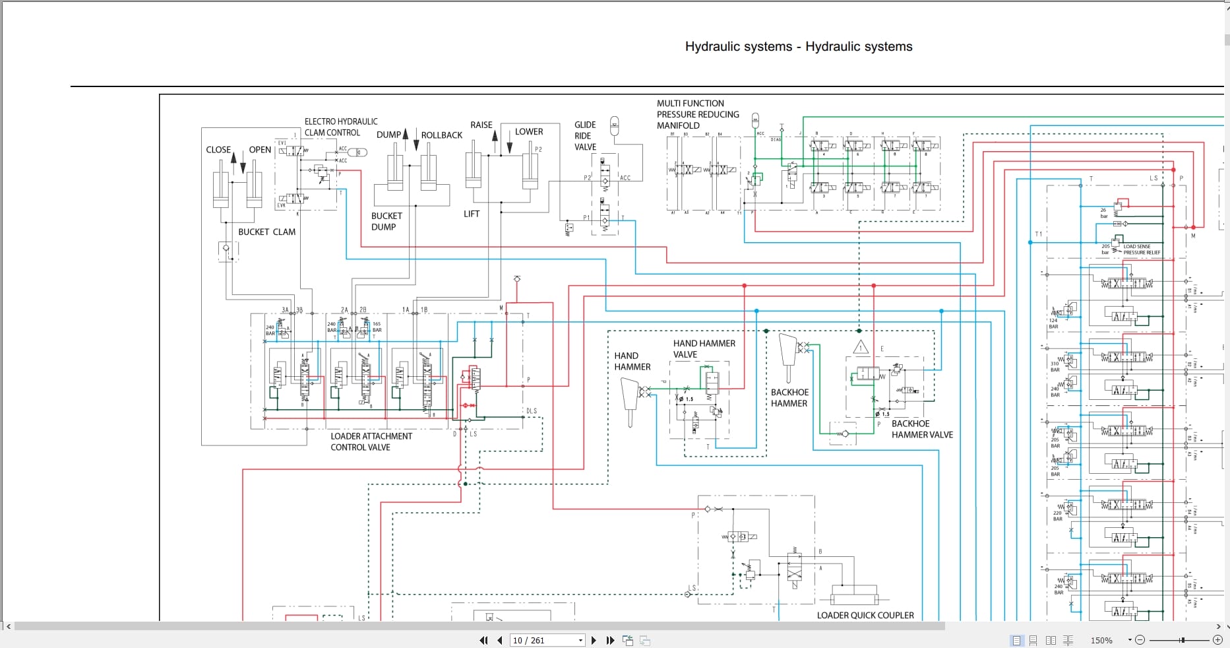Zoom out with the minus button

point(1140,640)
